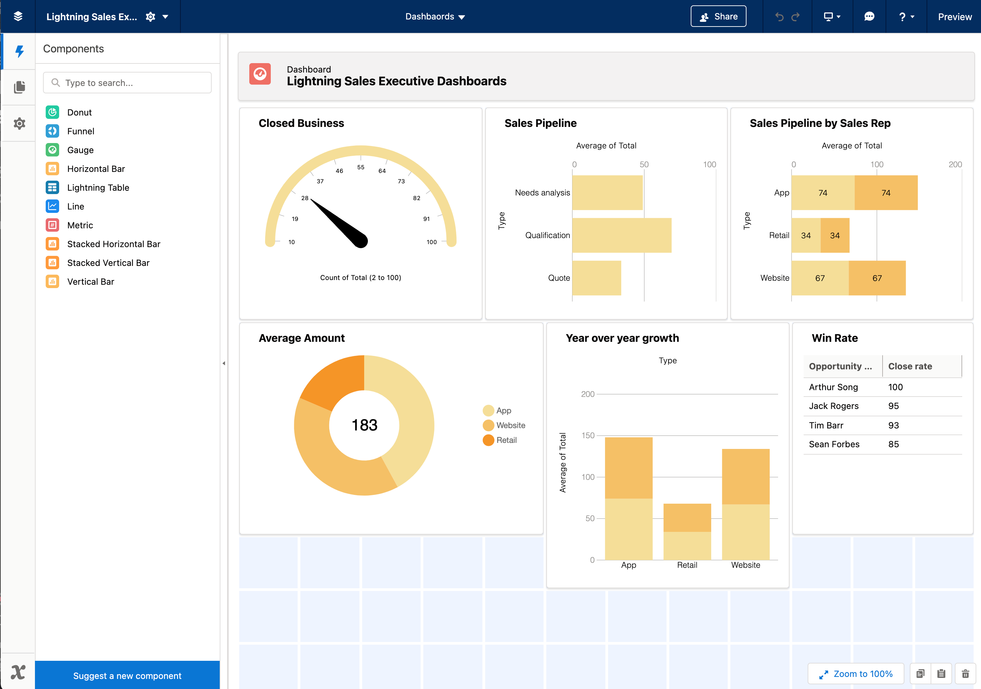Screen dimensions: 981x689
Task: Open the chevron next to dashboard title
Action: tap(166, 17)
